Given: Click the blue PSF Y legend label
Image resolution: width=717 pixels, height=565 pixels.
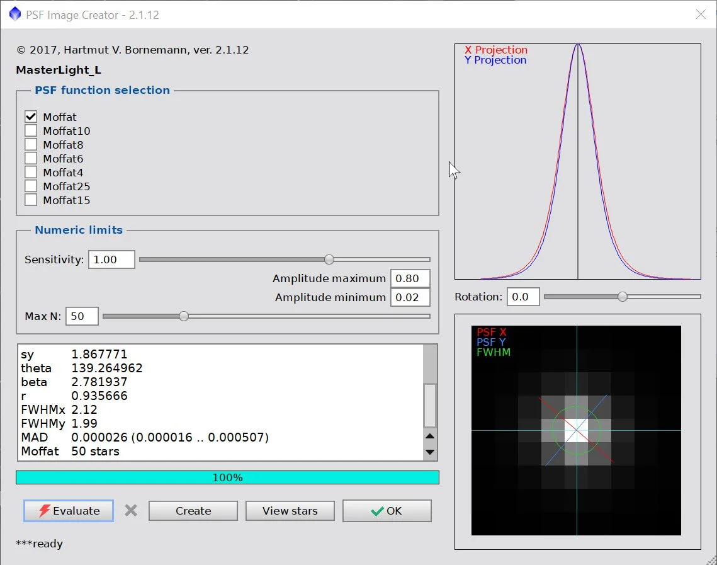Looking at the screenshot, I should coord(491,342).
